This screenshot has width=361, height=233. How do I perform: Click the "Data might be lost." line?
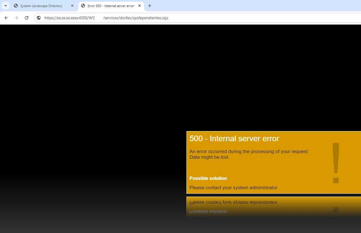[209, 157]
